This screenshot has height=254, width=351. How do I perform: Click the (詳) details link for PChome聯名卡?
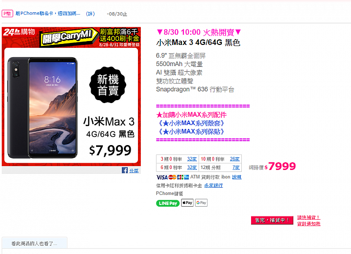91,14
